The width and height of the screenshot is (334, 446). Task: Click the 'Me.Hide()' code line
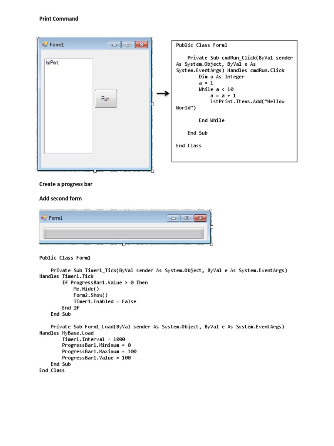pyautogui.click(x=87, y=289)
